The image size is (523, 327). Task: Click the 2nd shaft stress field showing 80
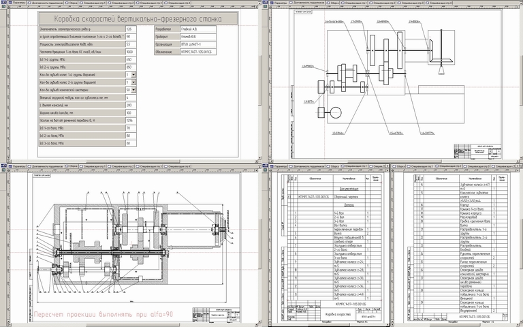click(x=131, y=136)
